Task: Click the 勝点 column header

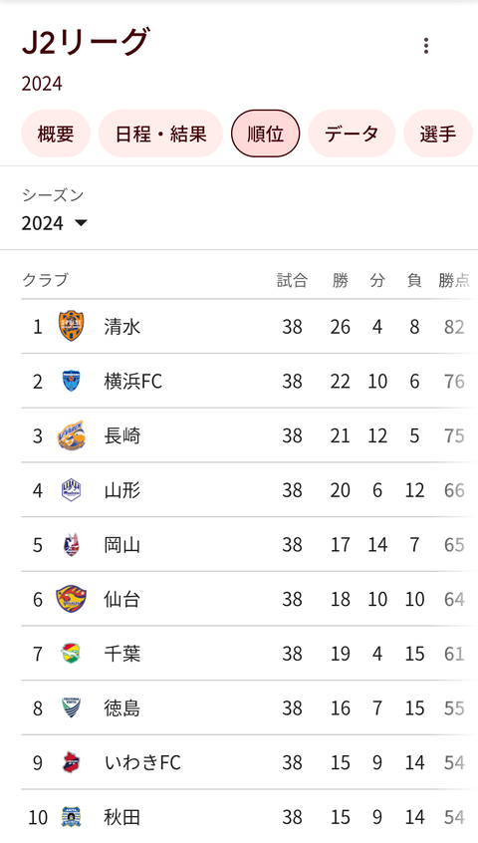Action: [454, 280]
